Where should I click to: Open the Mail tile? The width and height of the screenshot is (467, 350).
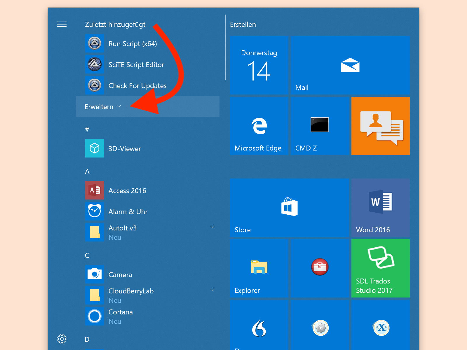click(x=350, y=65)
